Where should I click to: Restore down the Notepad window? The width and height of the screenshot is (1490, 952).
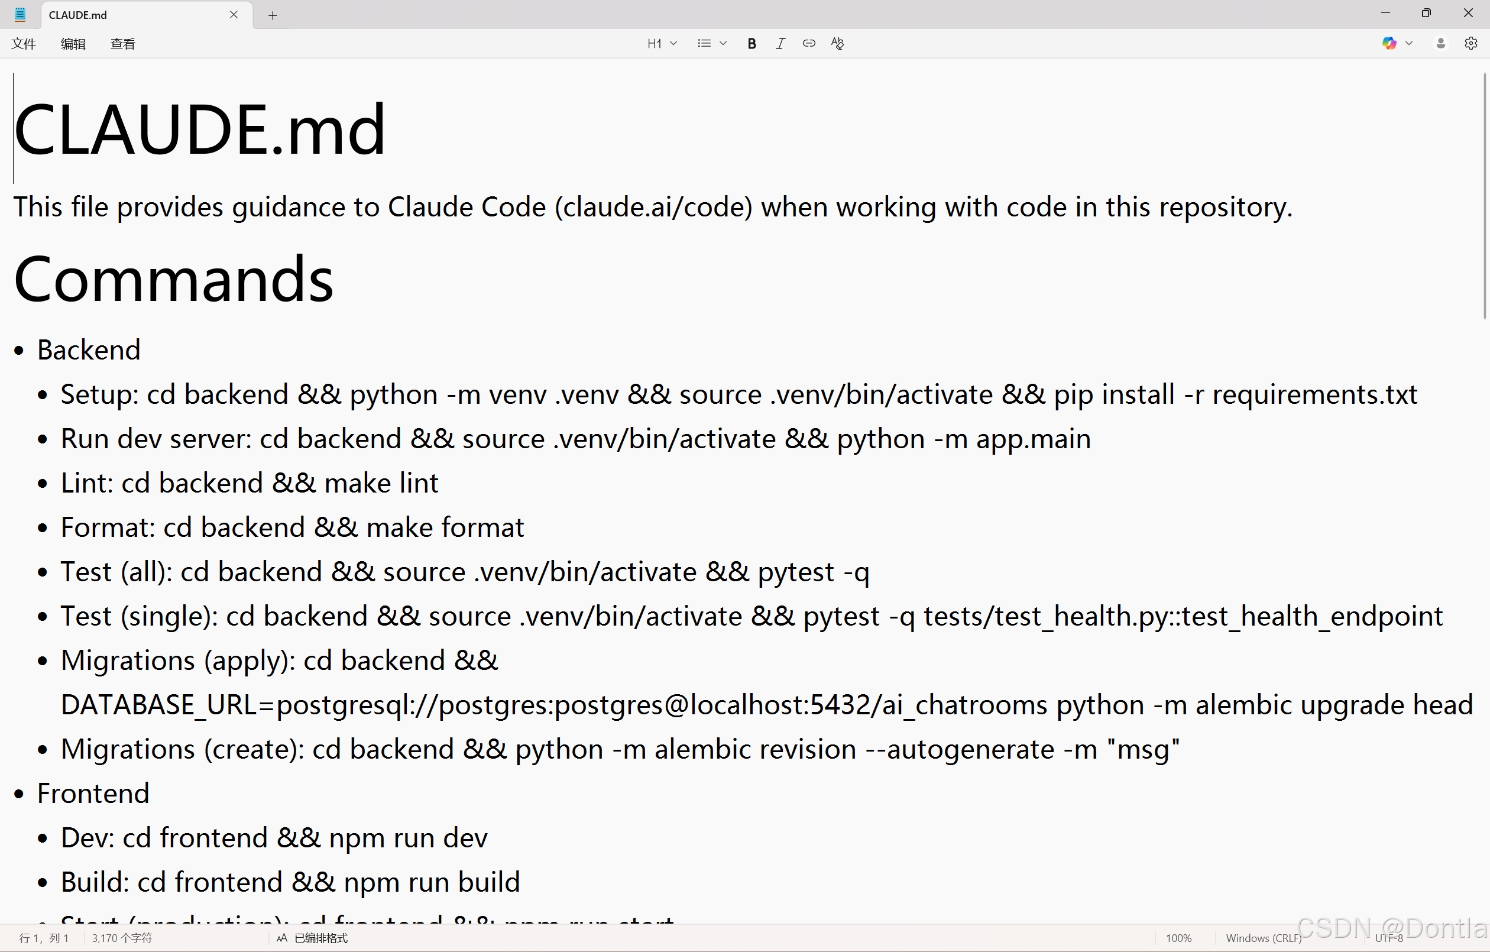click(1426, 13)
